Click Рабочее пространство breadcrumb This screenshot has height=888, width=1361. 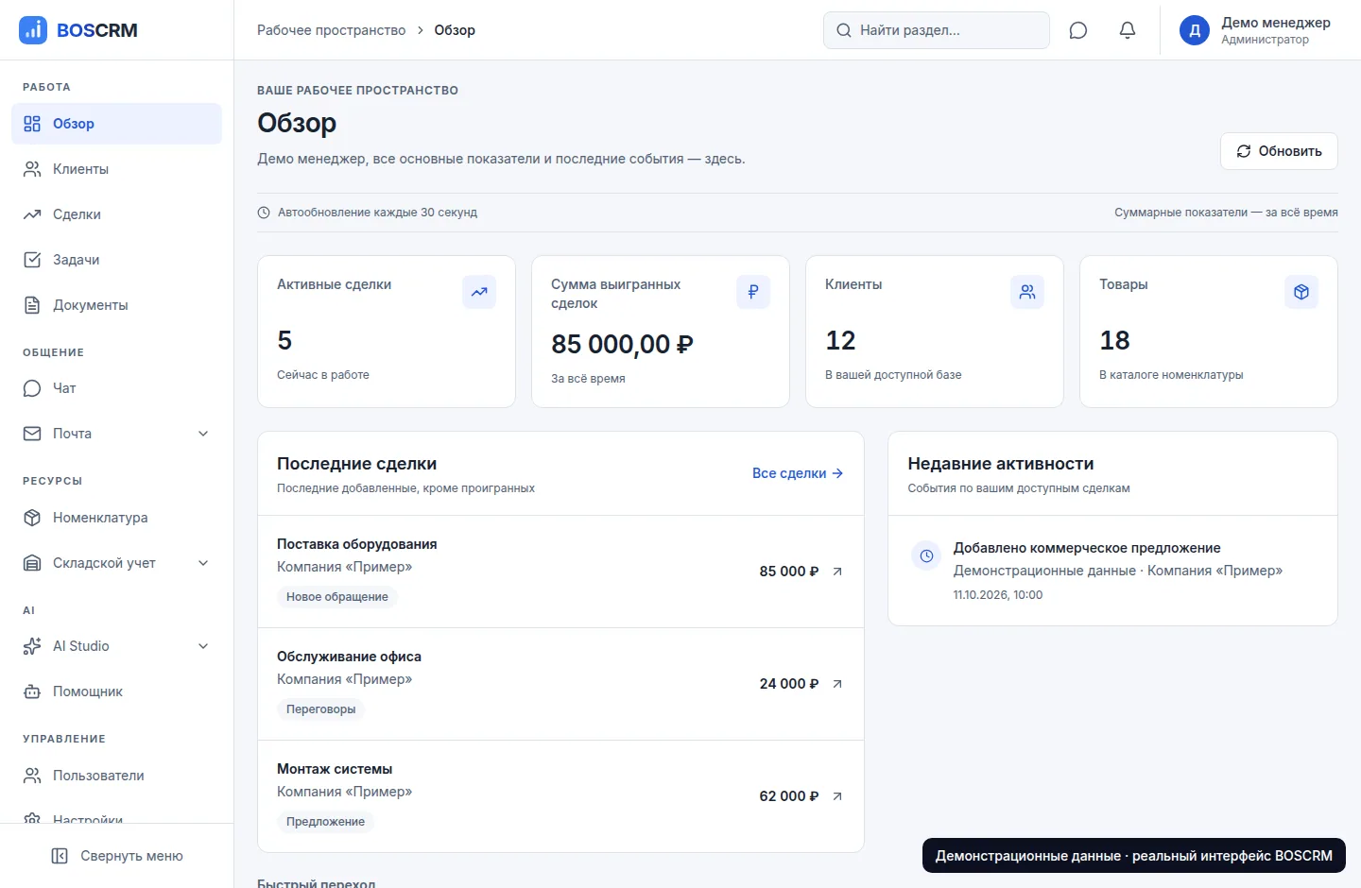coord(331,30)
